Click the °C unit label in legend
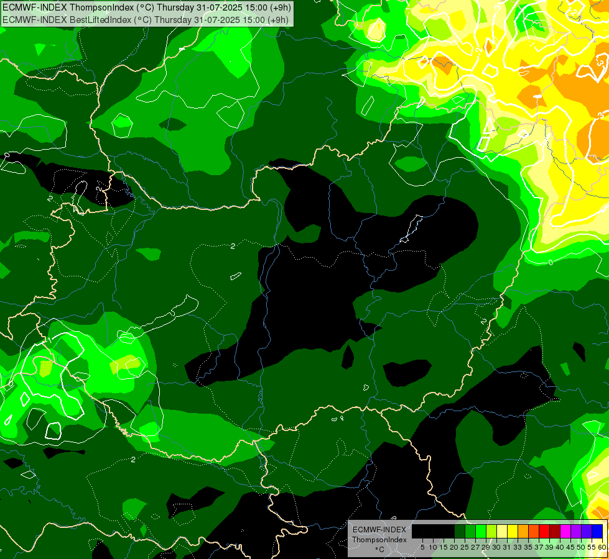Image resolution: width=609 pixels, height=559 pixels. [x=379, y=549]
